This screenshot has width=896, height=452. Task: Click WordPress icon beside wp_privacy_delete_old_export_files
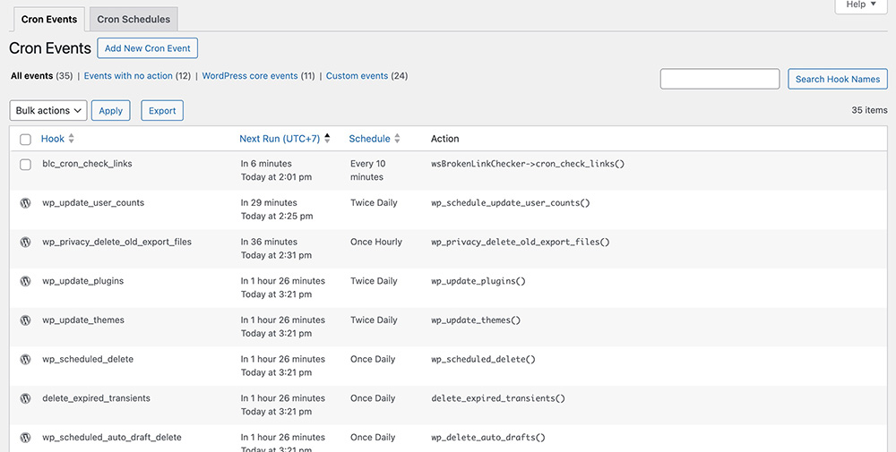pyautogui.click(x=25, y=242)
